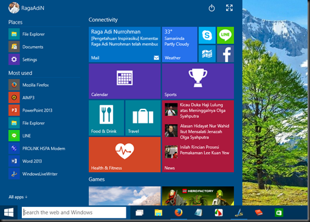Expand the All apps list
The height and width of the screenshot is (222, 310).
[18, 197]
